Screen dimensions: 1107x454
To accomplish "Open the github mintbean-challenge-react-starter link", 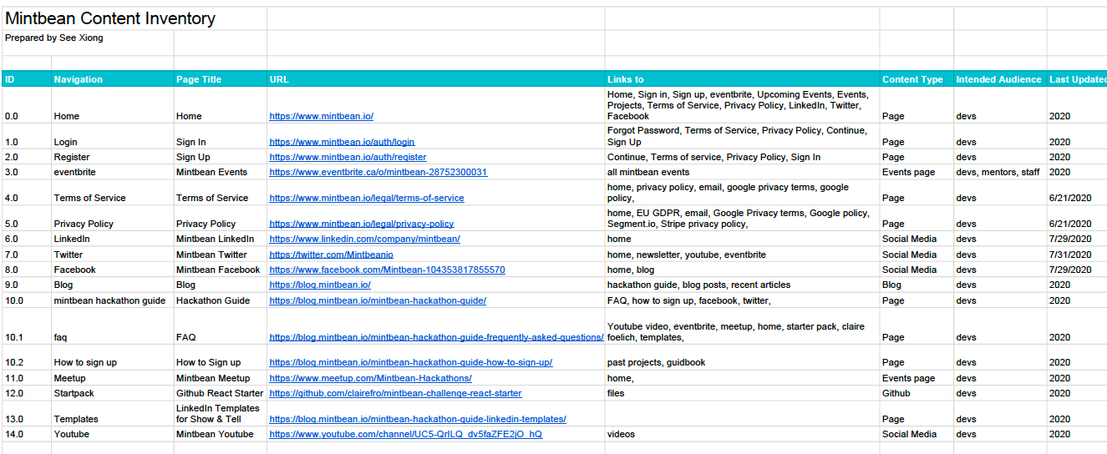I will 395,394.
